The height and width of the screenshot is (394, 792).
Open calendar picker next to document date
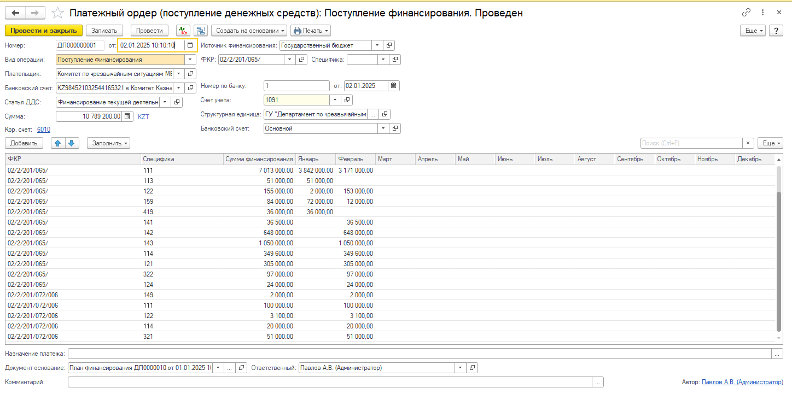click(x=190, y=45)
